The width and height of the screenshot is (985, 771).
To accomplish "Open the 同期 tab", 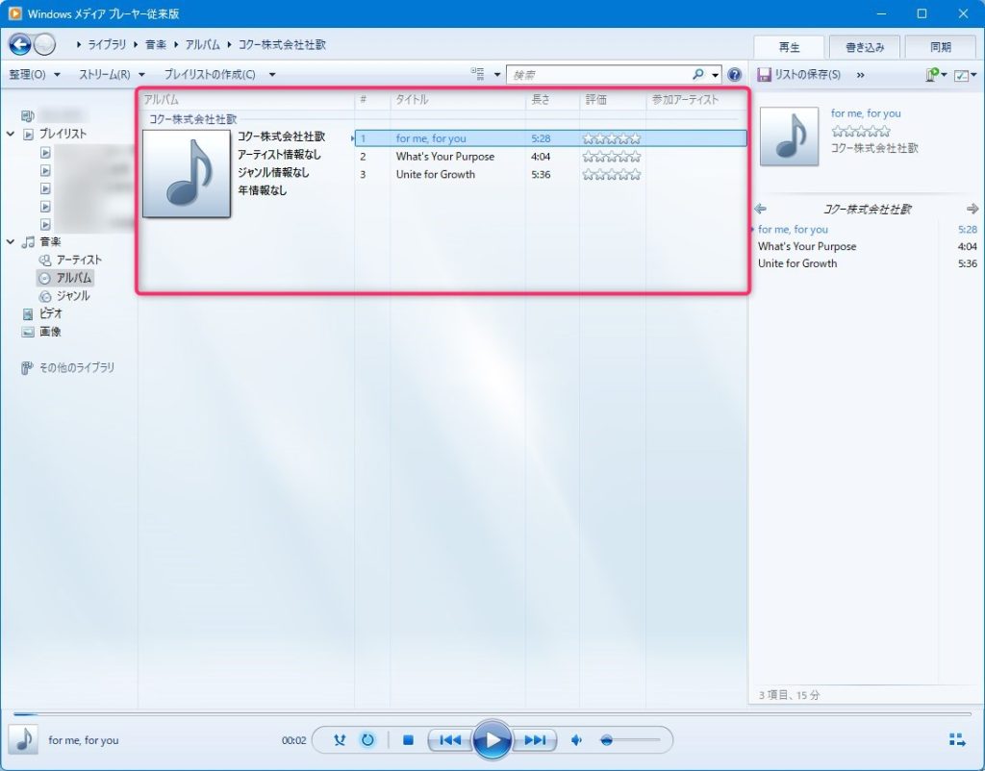I will pyautogui.click(x=940, y=46).
